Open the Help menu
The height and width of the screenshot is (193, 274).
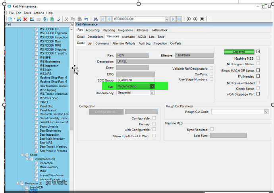pos(50,13)
